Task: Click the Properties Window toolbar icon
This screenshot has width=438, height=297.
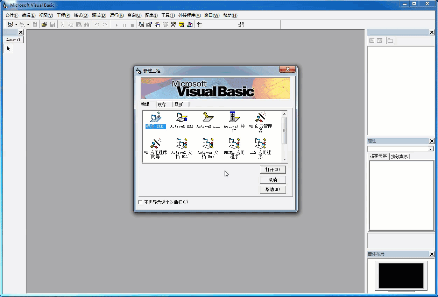Action: click(149, 24)
